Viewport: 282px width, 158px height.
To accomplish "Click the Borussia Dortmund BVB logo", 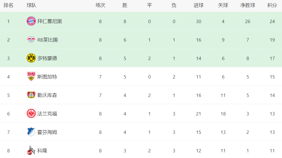I will tap(31, 58).
